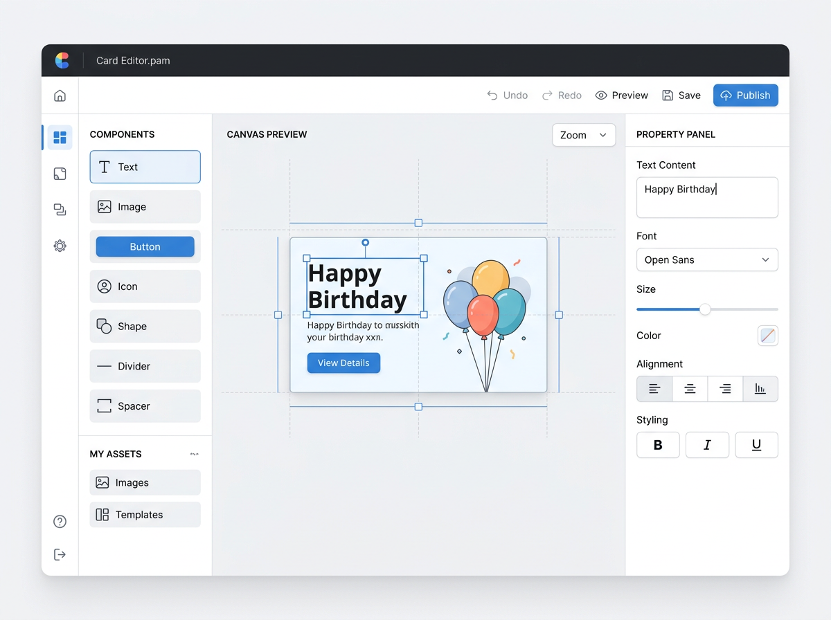Save the card
The image size is (831, 620).
point(681,95)
